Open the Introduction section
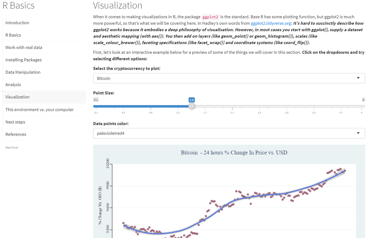 point(44,23)
